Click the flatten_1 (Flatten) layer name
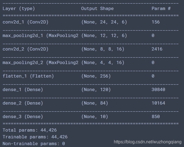 click(28, 76)
